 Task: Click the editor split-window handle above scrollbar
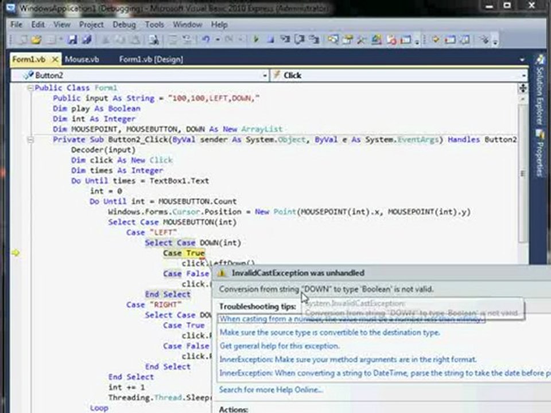[523, 88]
